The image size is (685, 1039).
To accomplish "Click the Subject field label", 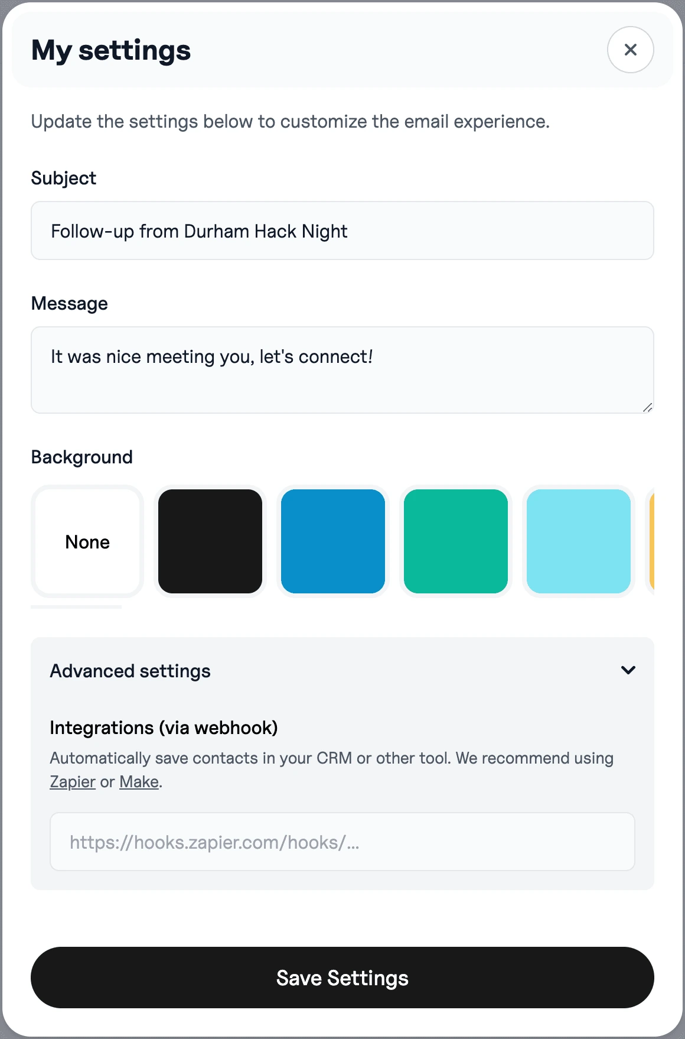I will tap(64, 178).
